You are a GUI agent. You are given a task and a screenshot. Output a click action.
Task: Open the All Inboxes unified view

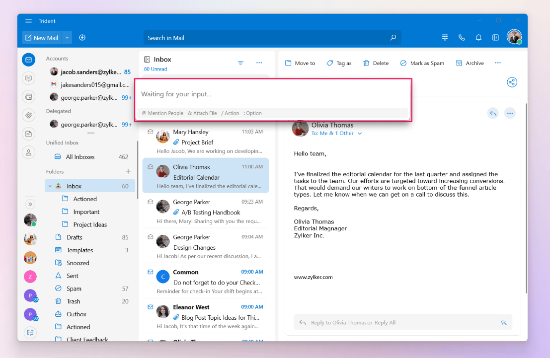pos(80,157)
